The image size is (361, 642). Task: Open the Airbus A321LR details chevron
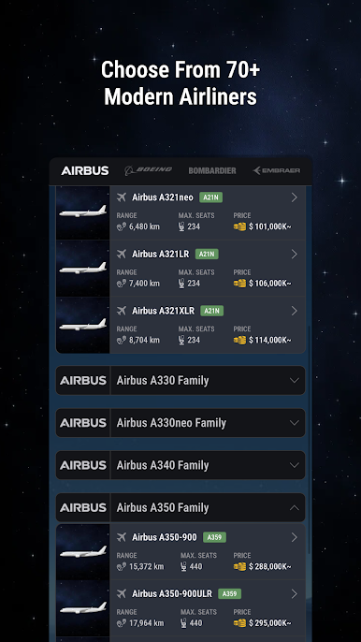[x=295, y=255]
